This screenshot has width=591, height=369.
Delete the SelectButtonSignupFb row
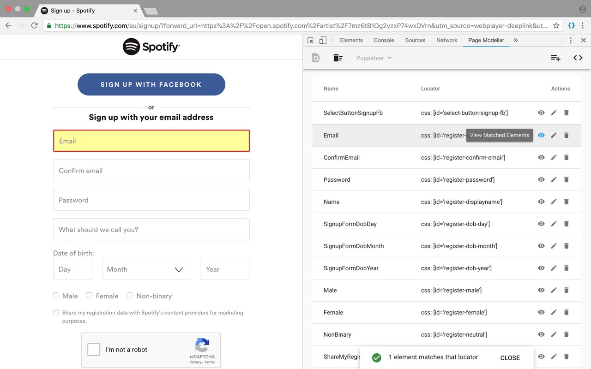click(567, 113)
